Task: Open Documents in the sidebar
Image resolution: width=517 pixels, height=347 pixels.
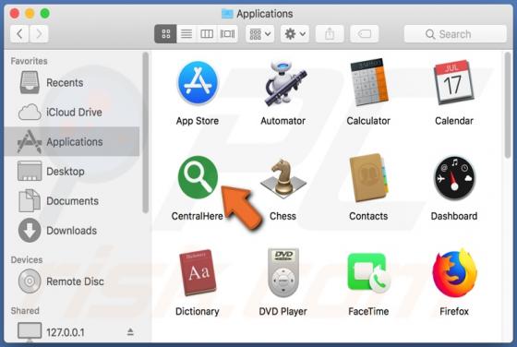Action: point(72,200)
